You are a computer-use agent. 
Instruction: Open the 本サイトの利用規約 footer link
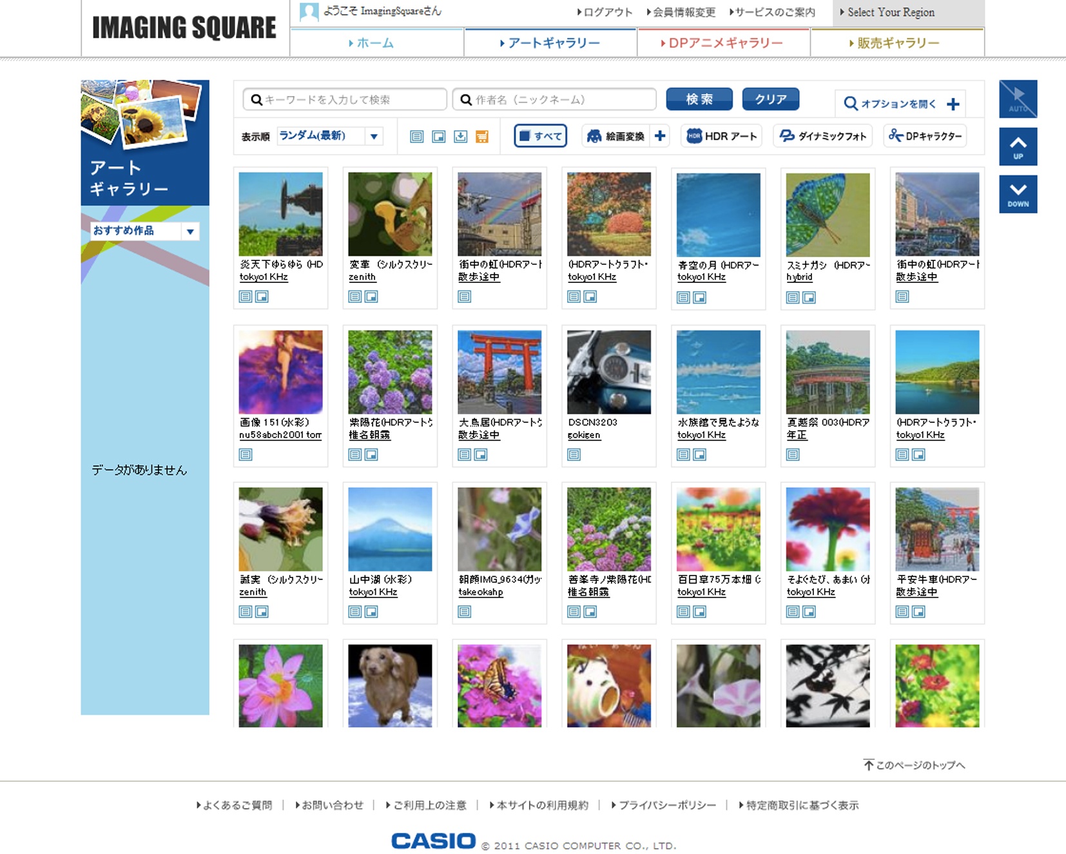(539, 805)
